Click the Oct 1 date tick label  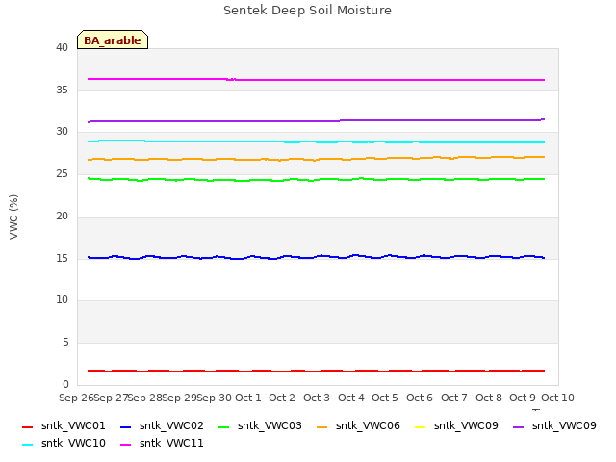click(248, 398)
